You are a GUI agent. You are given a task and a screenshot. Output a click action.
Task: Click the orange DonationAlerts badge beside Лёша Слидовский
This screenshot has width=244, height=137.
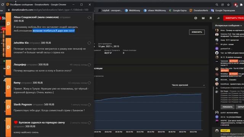(8, 24)
